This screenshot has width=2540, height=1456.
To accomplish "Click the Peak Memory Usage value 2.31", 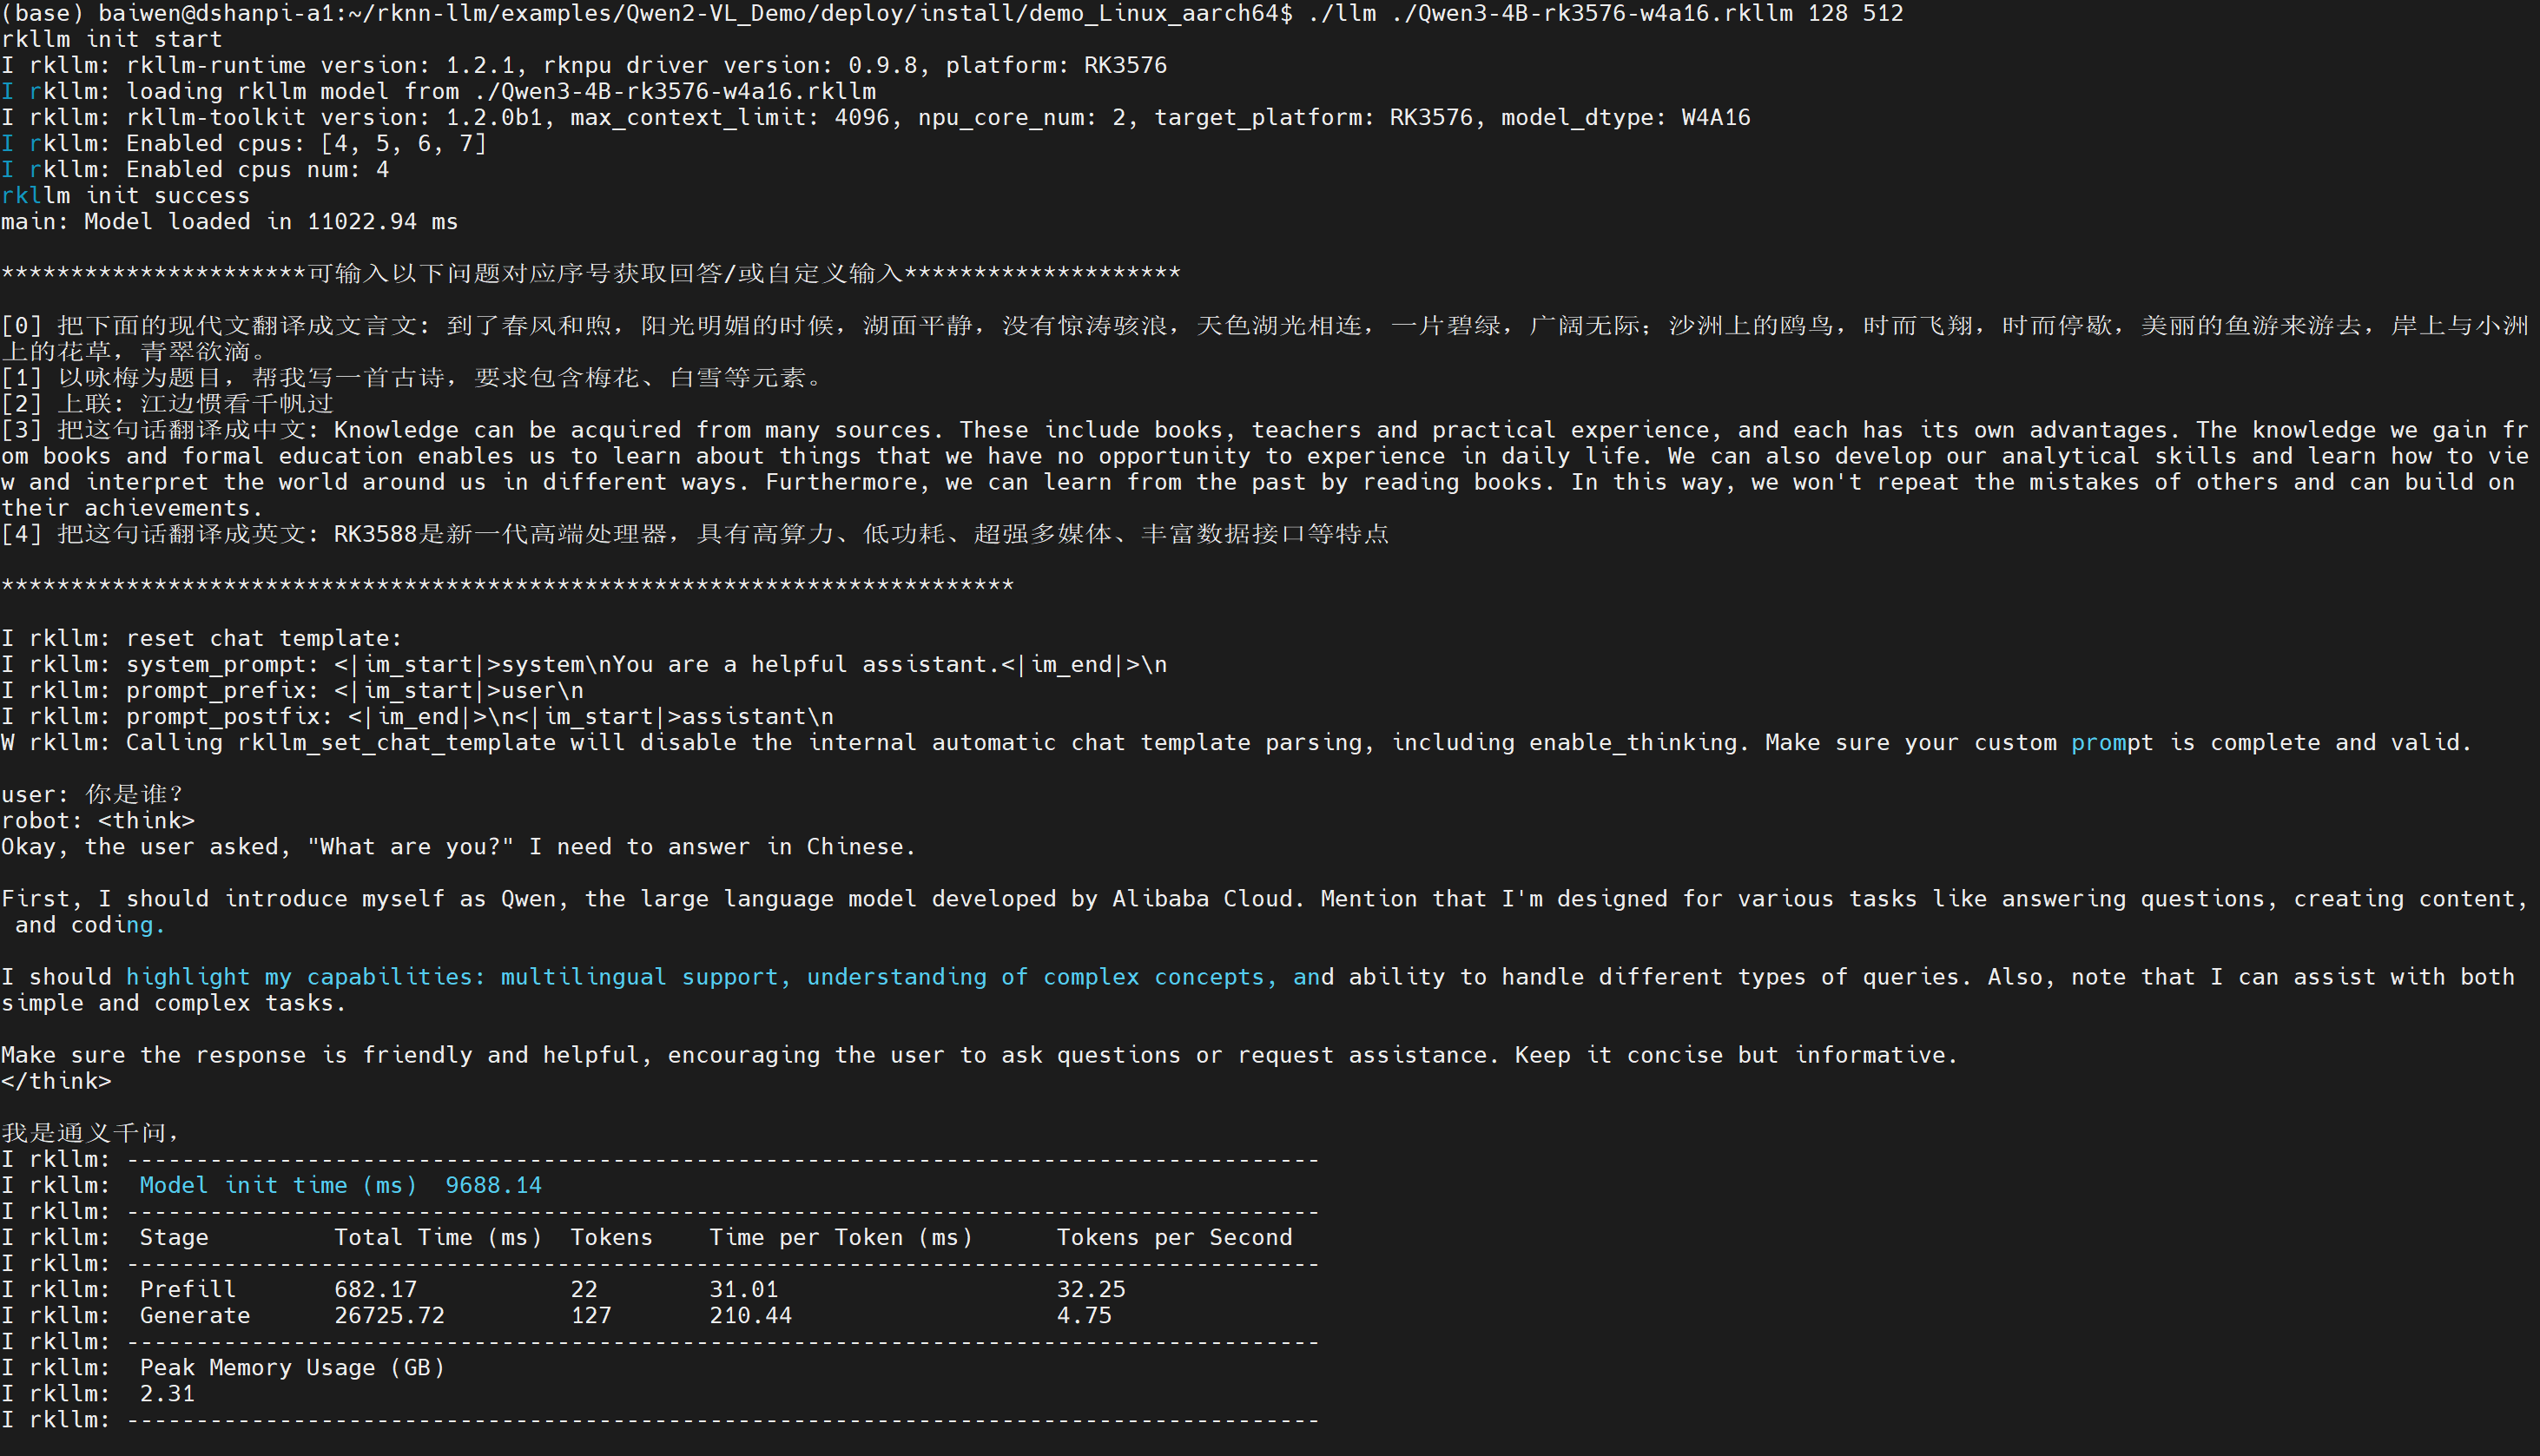I will click(x=167, y=1393).
